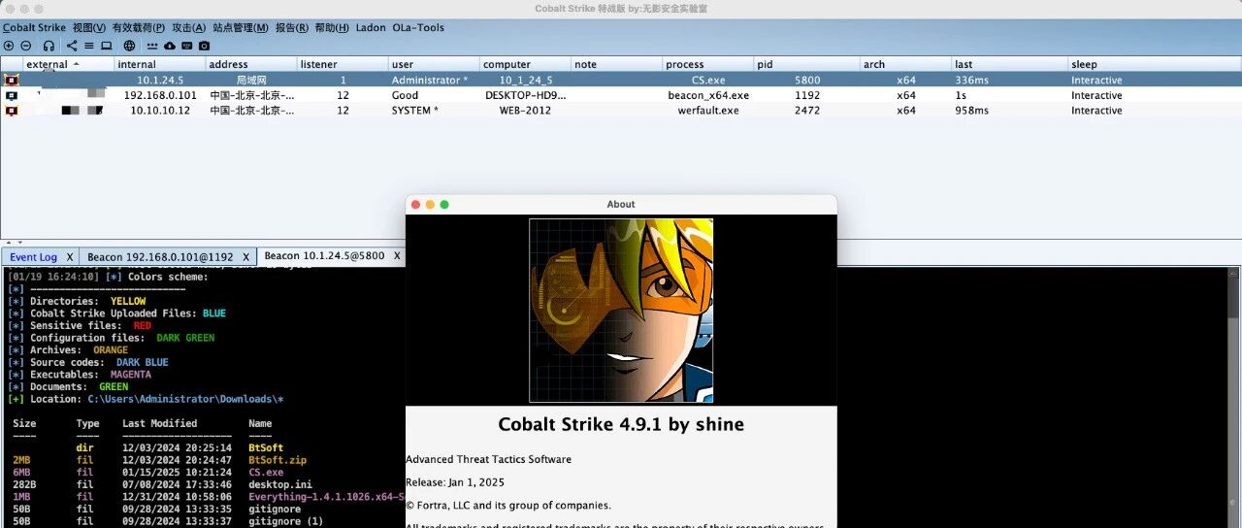This screenshot has height=528, width=1242.
Task: Sort by the computer column header
Action: click(x=525, y=64)
